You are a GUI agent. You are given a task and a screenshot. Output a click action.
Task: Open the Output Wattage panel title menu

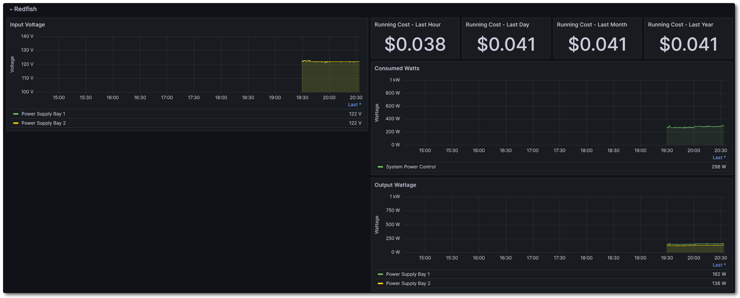click(395, 185)
